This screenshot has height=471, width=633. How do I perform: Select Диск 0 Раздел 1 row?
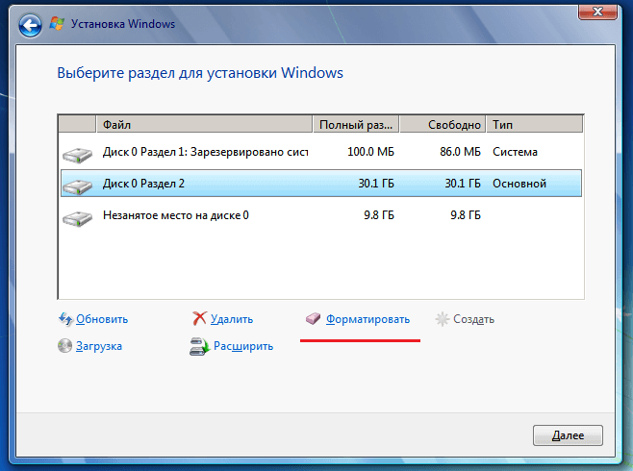[x=321, y=152]
